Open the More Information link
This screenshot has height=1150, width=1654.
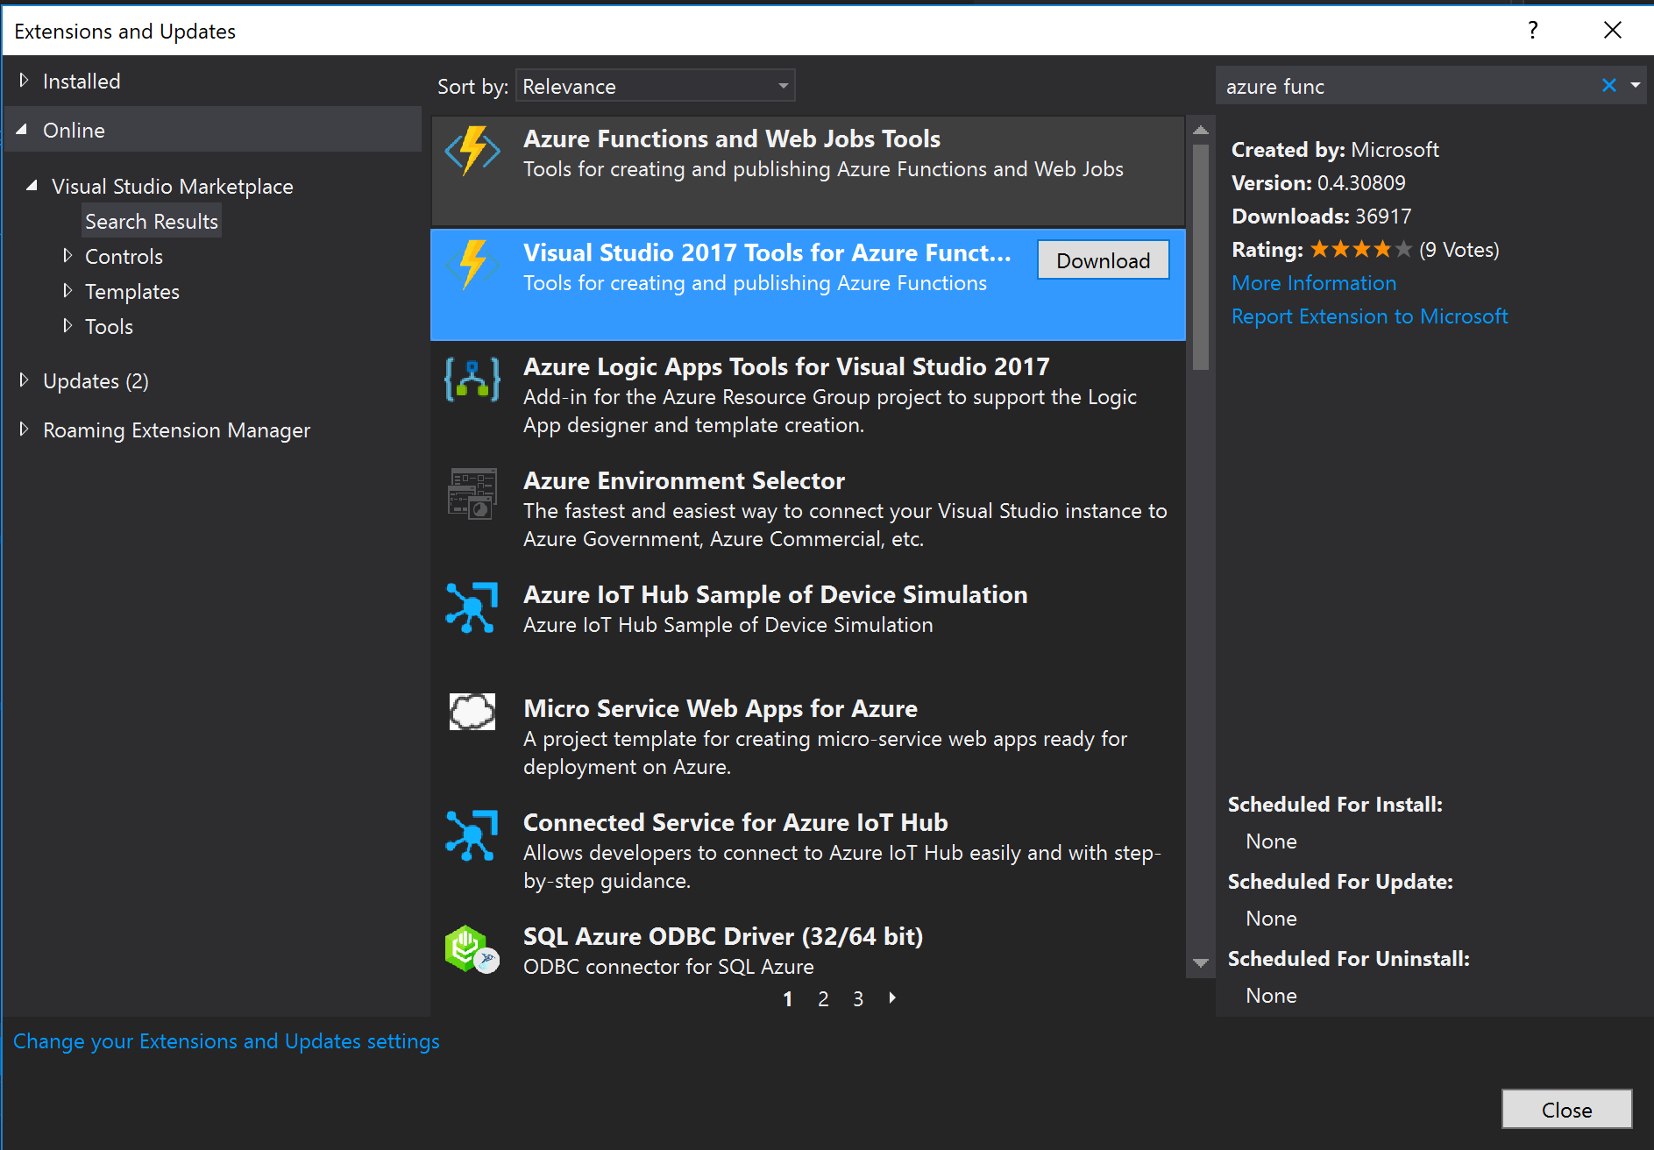pos(1314,283)
